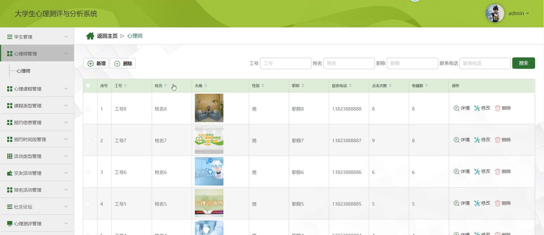
Task: Focus the 联系电话 search field
Action: pyautogui.click(x=485, y=63)
